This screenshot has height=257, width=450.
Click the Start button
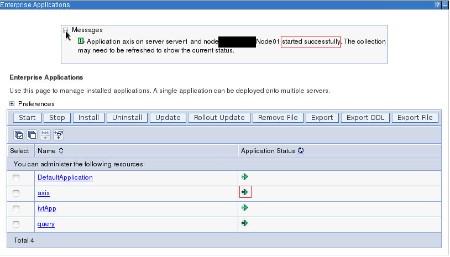27,118
